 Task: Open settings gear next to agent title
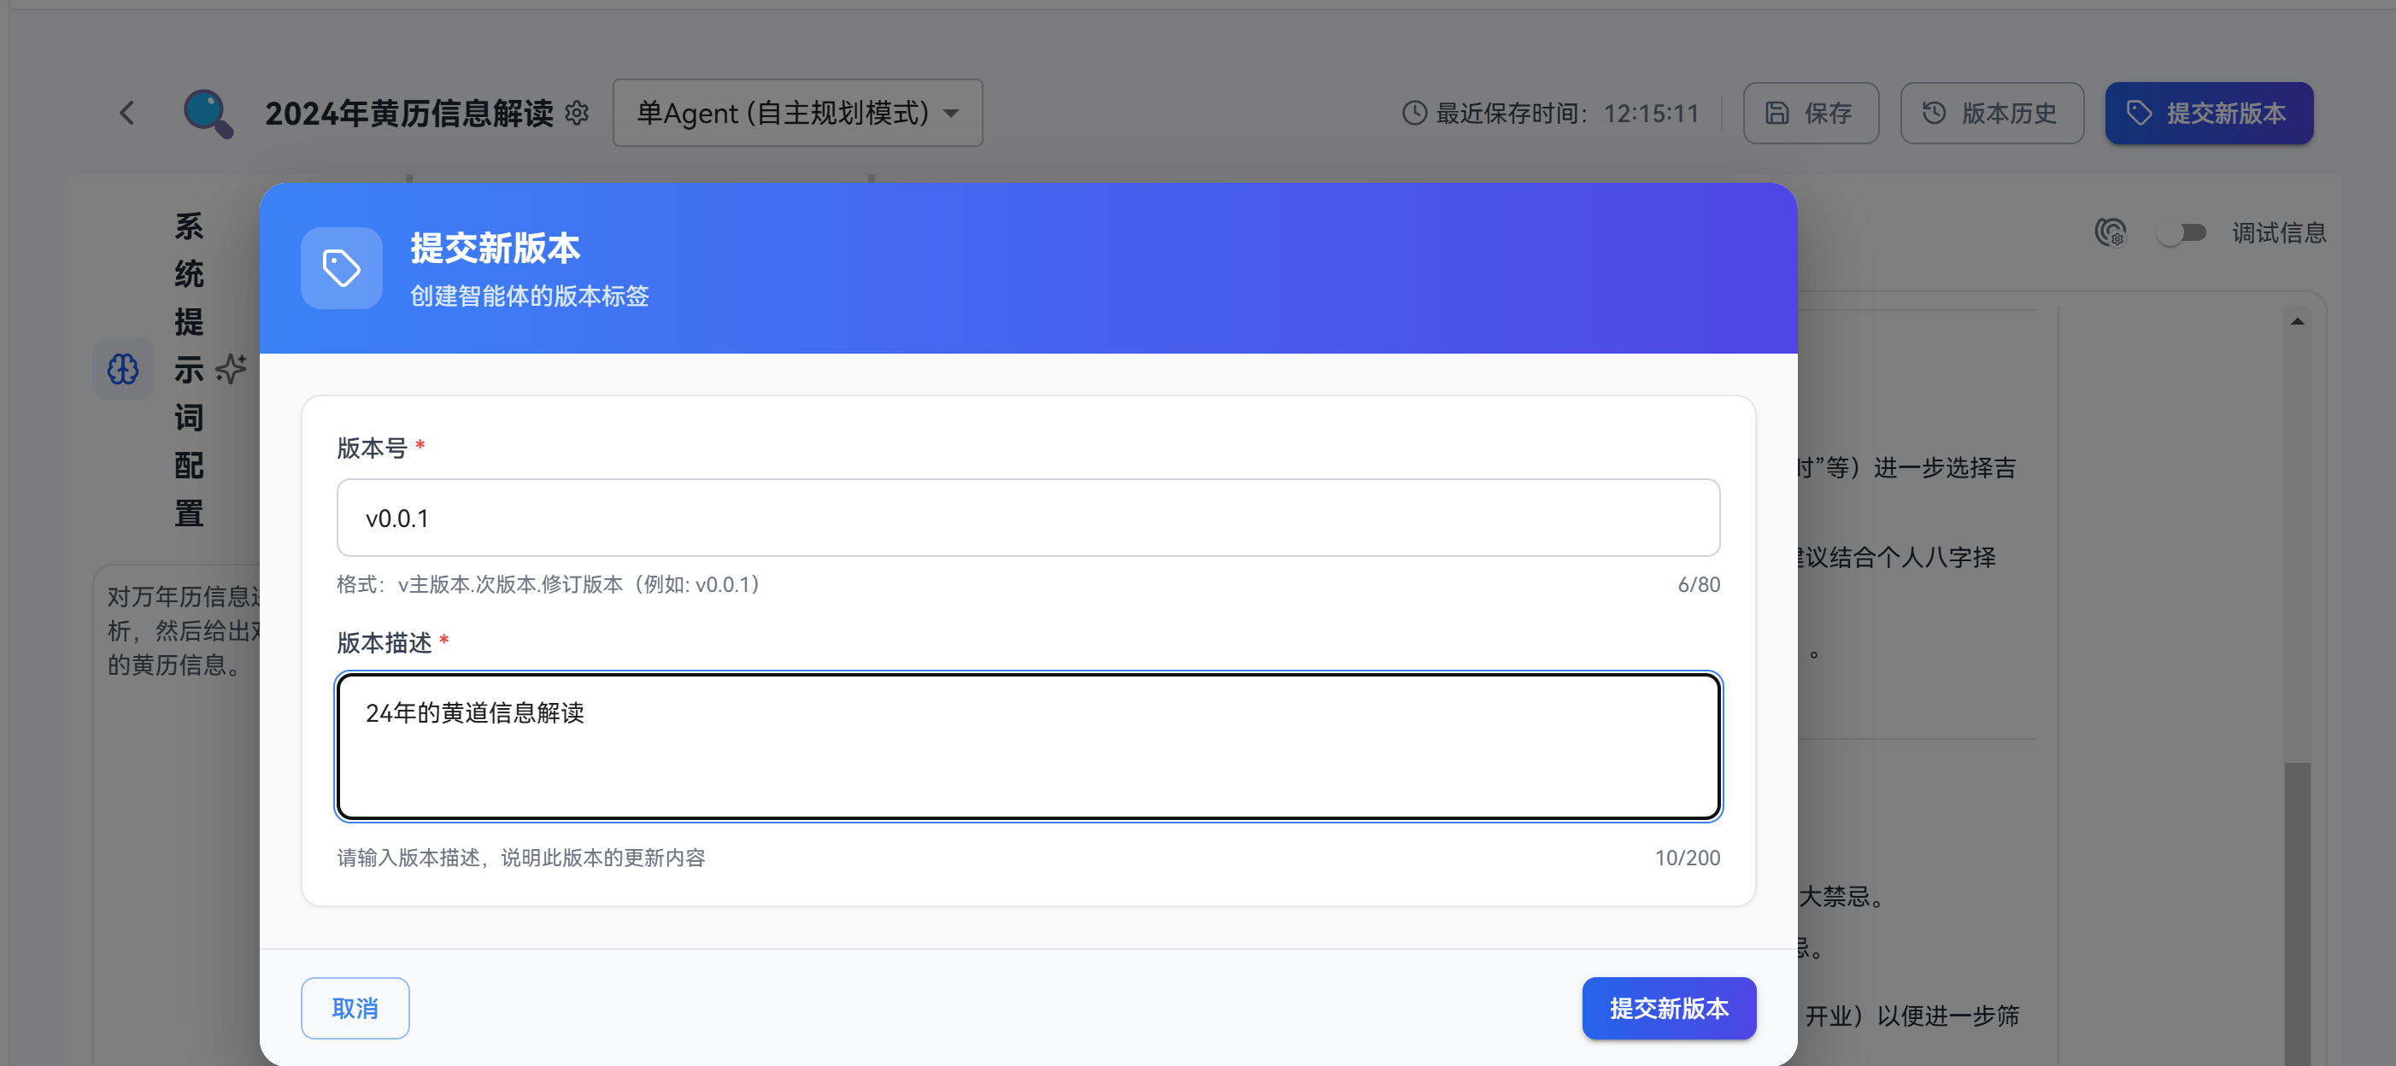(x=577, y=114)
